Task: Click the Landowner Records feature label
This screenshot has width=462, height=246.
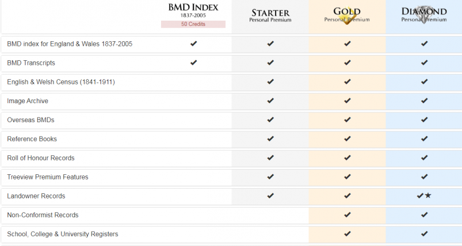Action: [x=36, y=196]
